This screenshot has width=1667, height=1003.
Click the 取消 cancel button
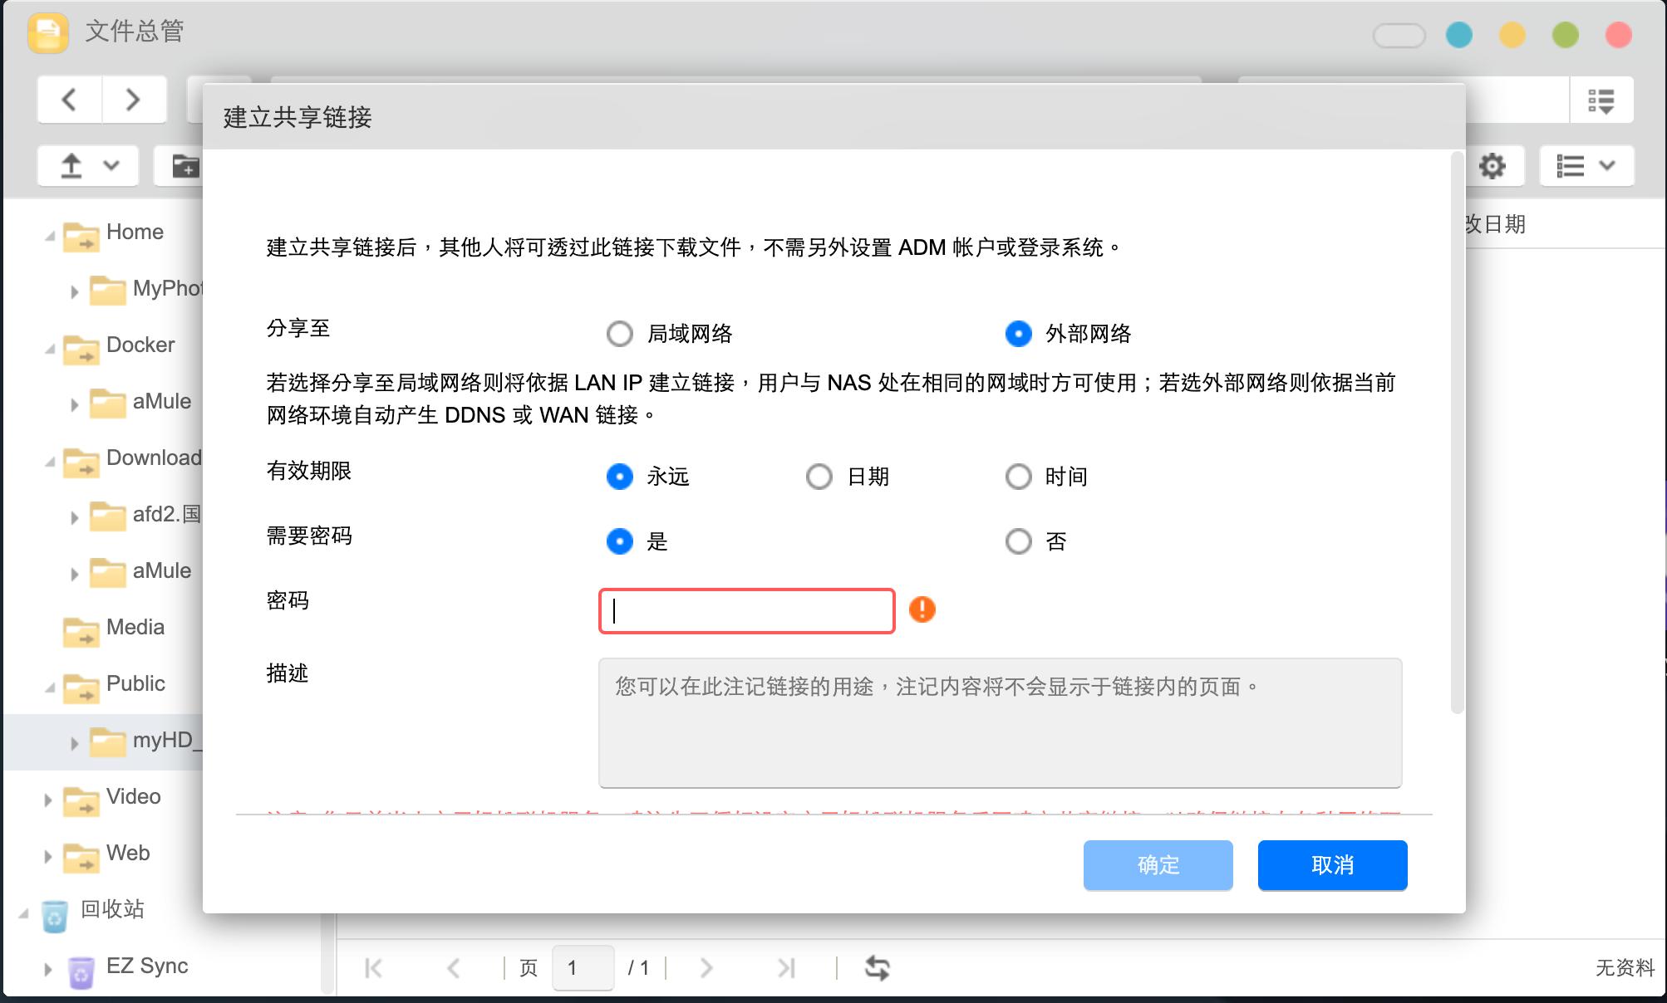coord(1332,865)
